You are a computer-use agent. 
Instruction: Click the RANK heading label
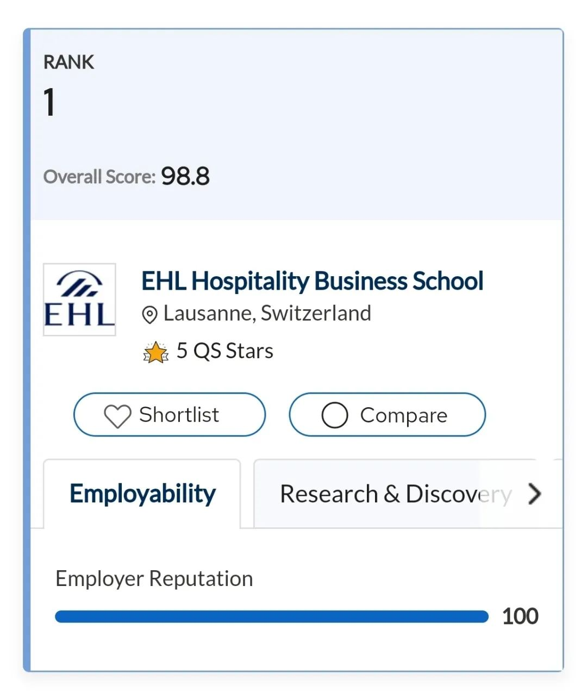68,62
